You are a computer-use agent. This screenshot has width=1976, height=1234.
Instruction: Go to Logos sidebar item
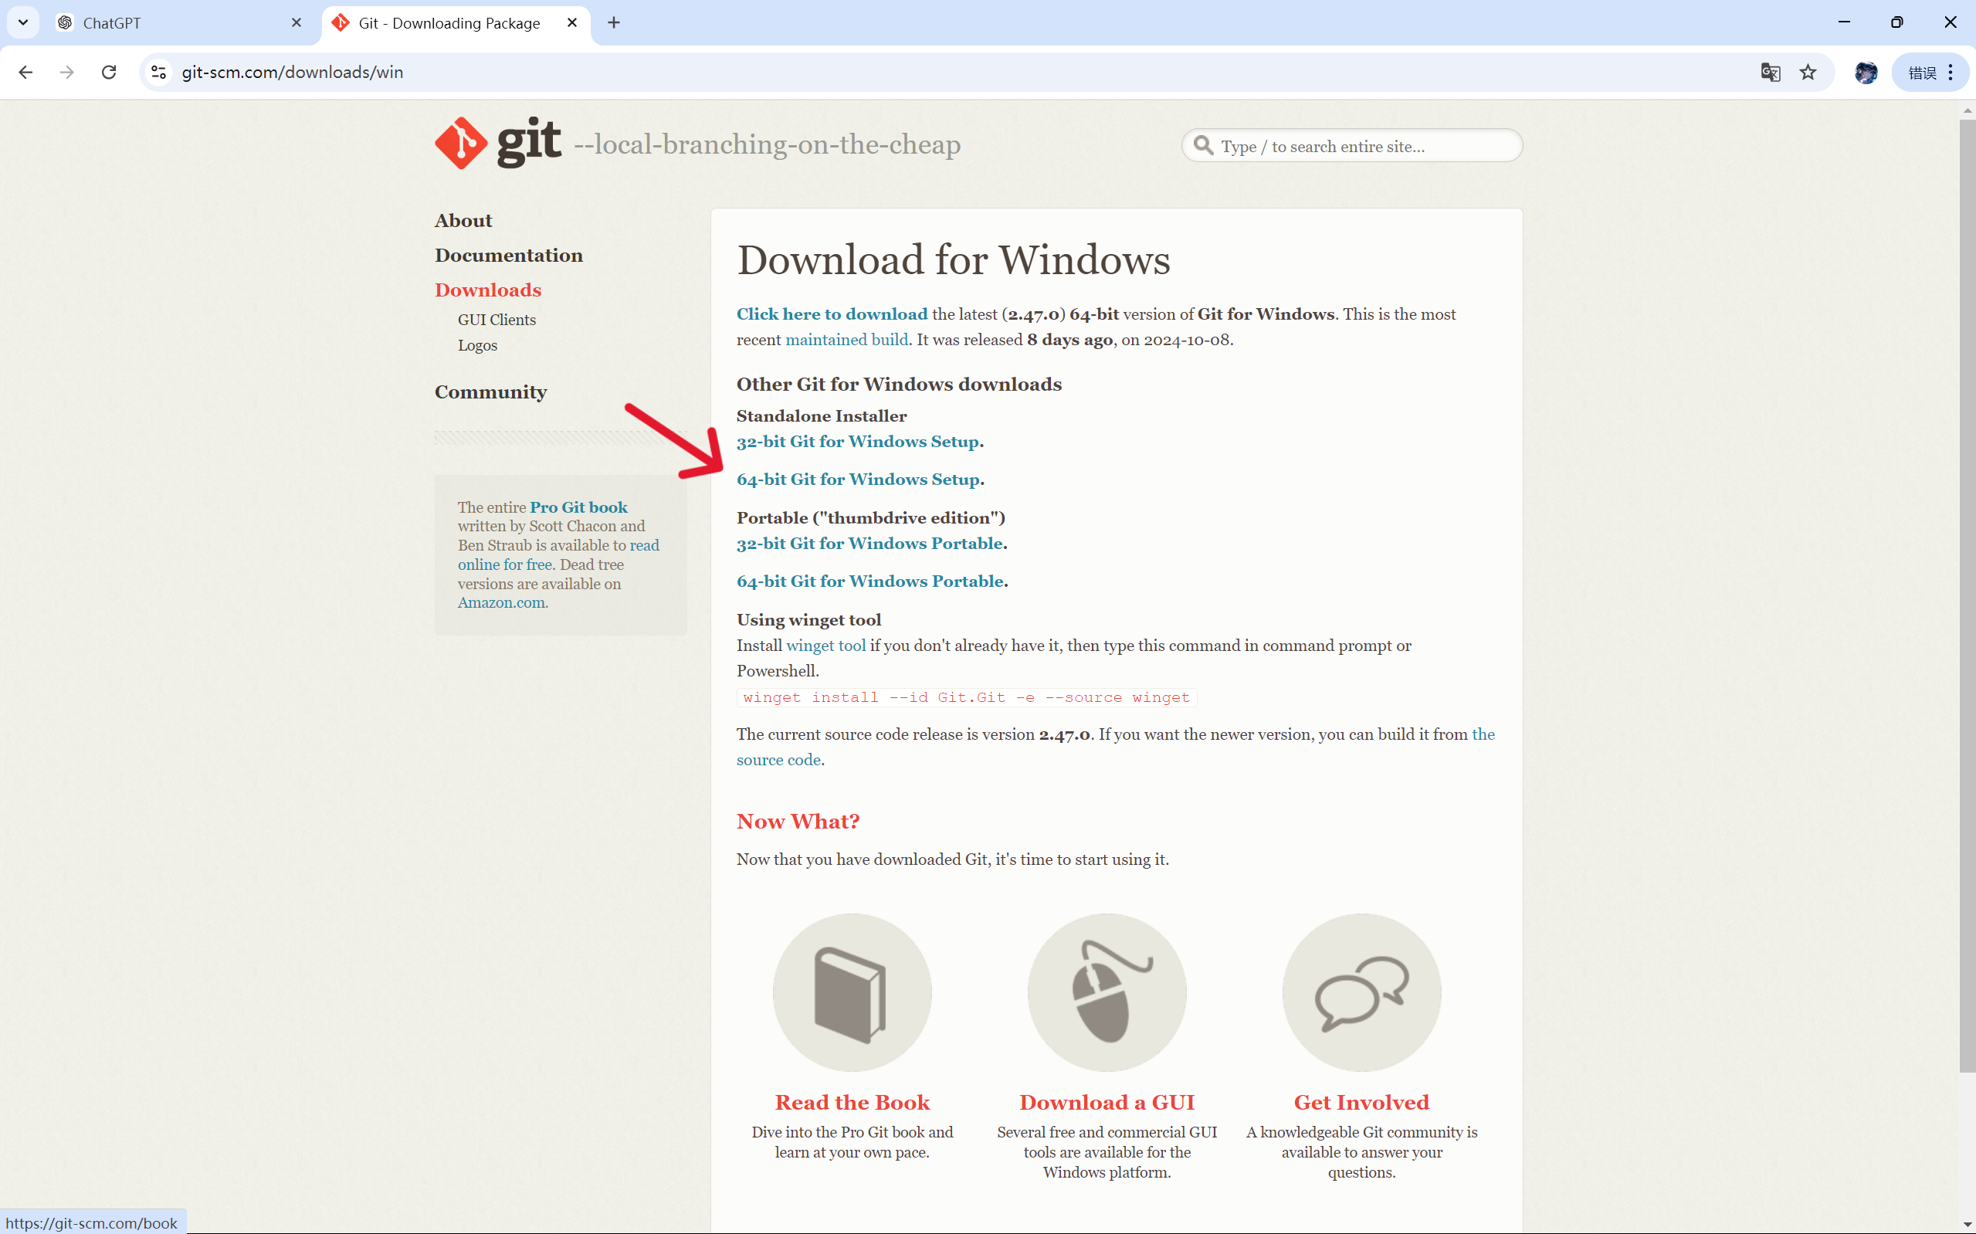click(x=477, y=345)
